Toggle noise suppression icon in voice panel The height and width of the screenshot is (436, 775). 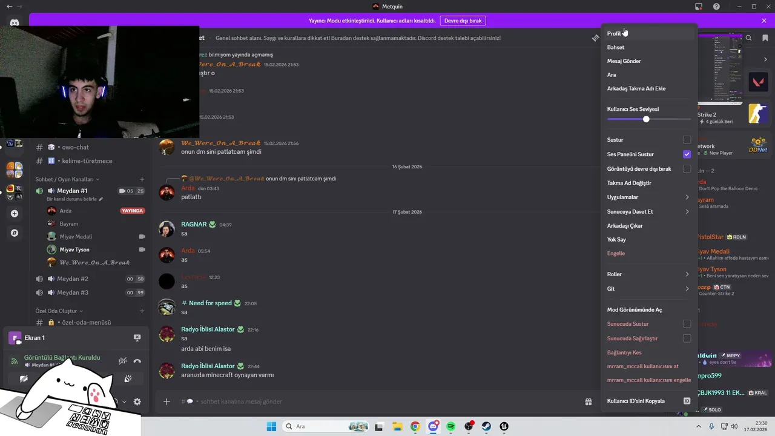[x=122, y=361]
